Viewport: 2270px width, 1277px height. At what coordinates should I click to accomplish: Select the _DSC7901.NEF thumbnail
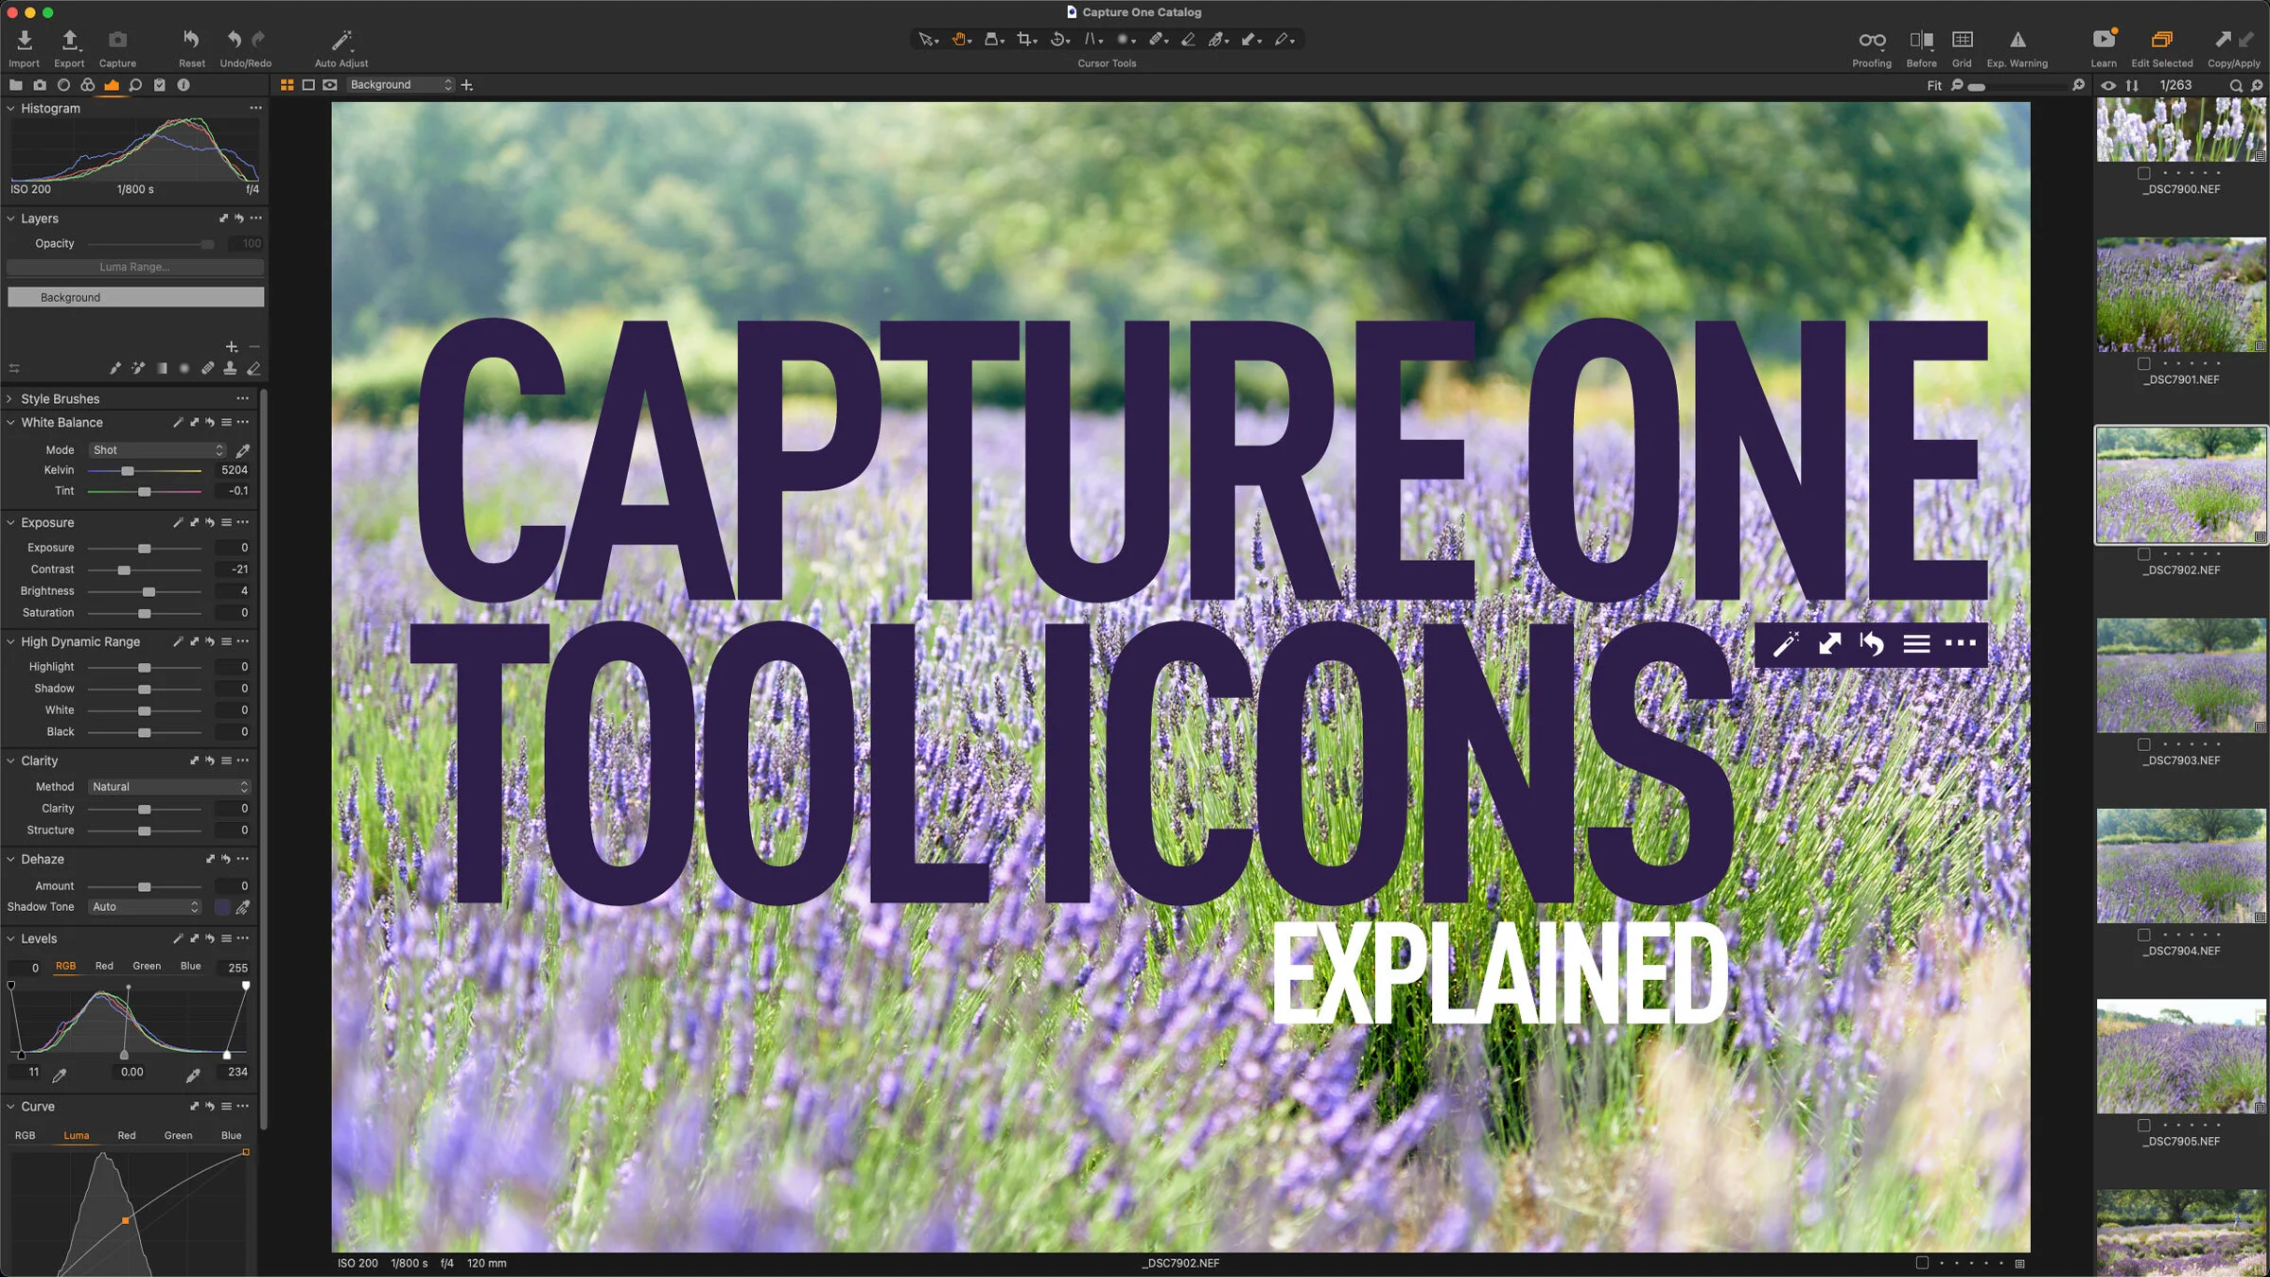point(2180,294)
